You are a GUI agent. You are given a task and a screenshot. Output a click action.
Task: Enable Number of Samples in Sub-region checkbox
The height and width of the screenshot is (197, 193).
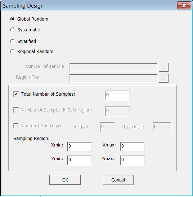pyautogui.click(x=16, y=110)
